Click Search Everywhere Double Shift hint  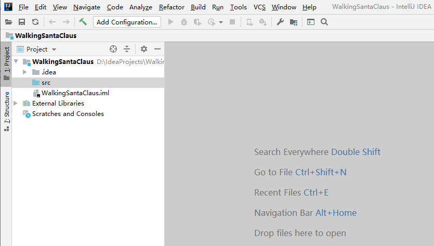coord(317,152)
